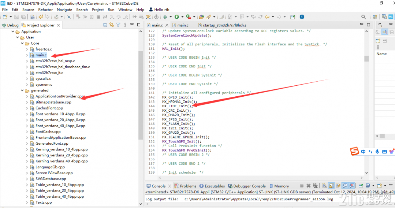Viewport: 395px width, 208px height.
Task: Click the green Run button icon
Action: coord(177,17)
